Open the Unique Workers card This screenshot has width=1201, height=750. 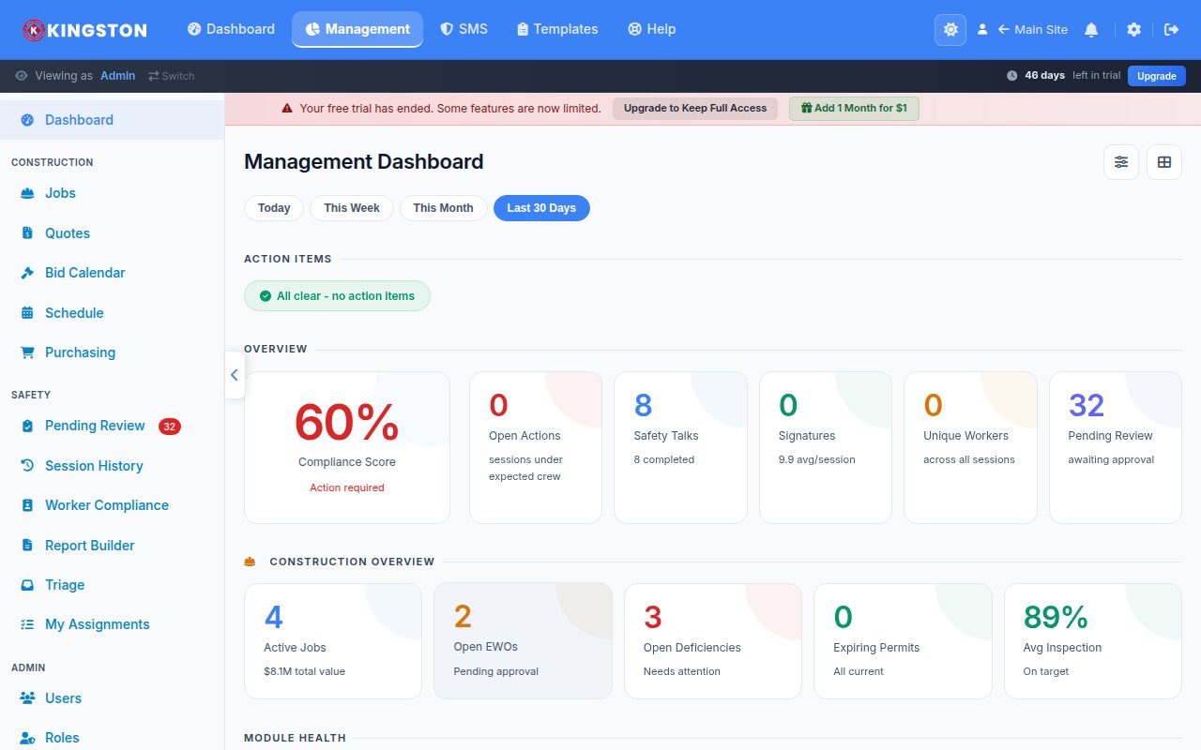point(970,447)
